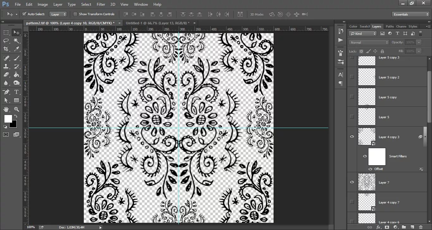This screenshot has width=432, height=230.
Task: Reset default foreground and background colors
Action: coord(5,127)
